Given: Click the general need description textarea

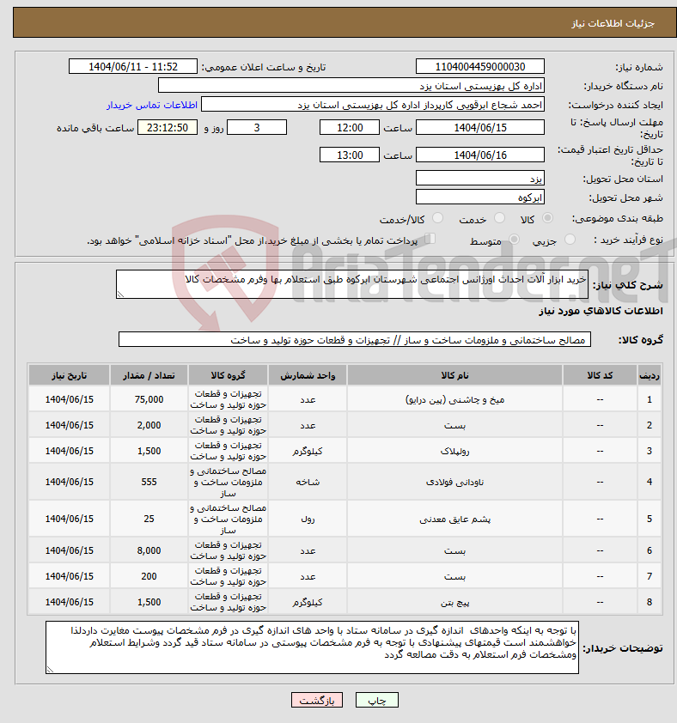Looking at the screenshot, I should [352, 284].
